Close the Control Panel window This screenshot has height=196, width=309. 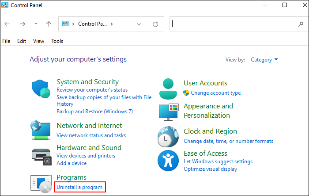[305, 5]
